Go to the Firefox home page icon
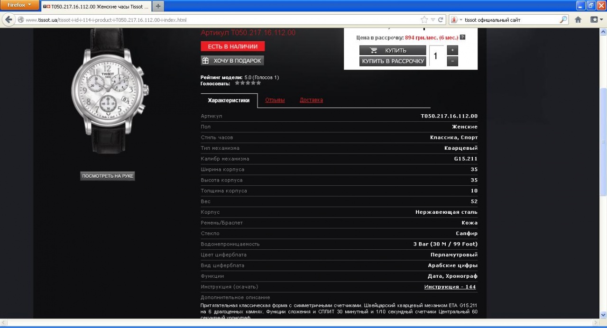The width and height of the screenshot is (607, 328). coord(578,20)
